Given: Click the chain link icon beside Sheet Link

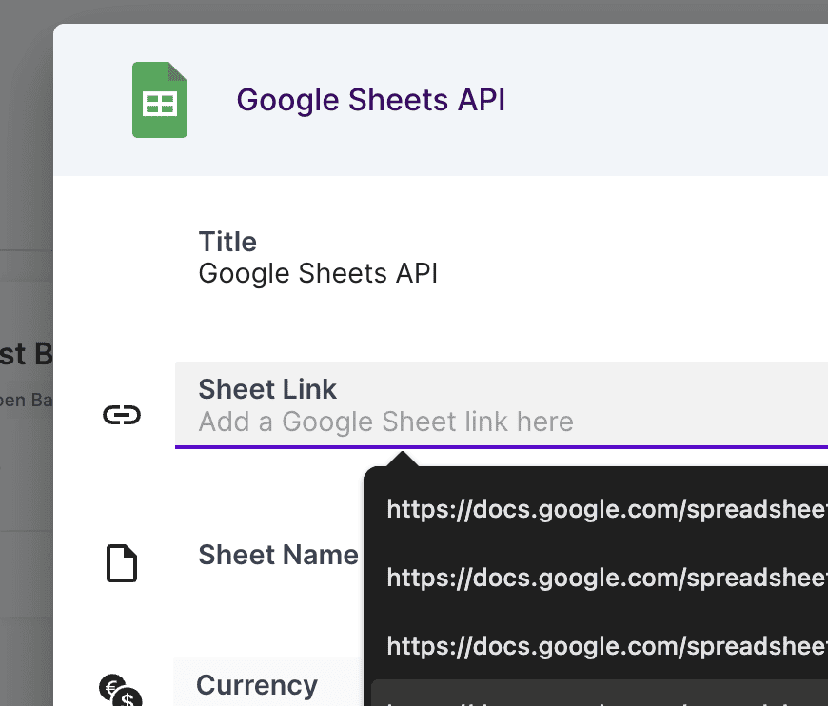Looking at the screenshot, I should [x=122, y=415].
